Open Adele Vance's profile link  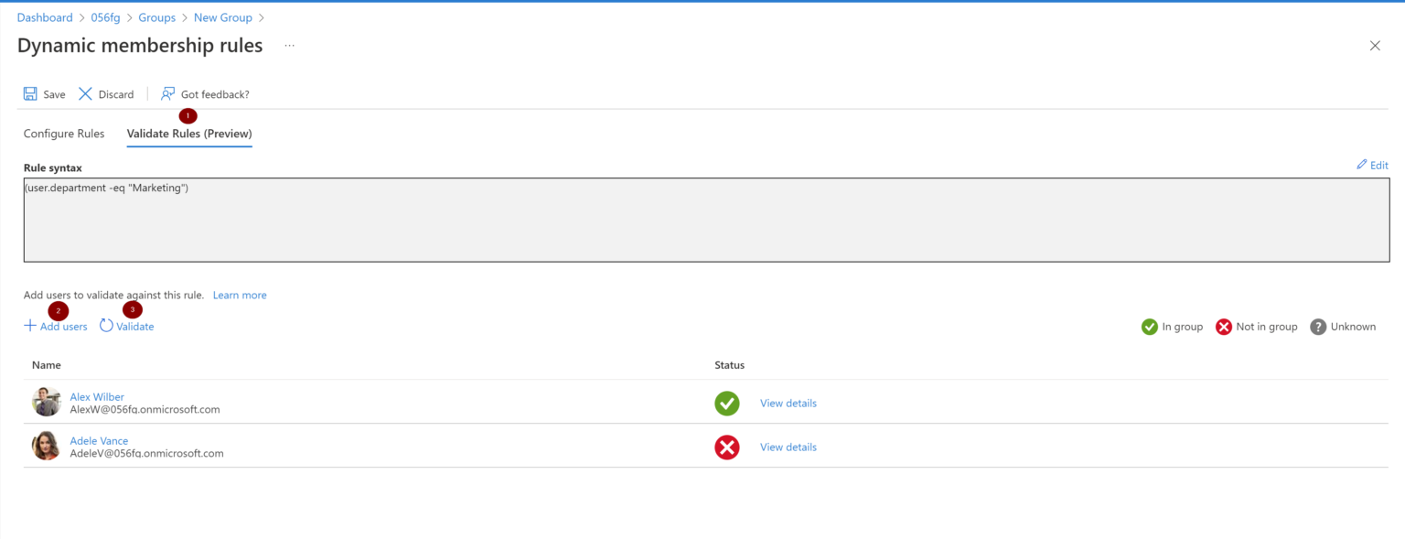click(x=99, y=440)
